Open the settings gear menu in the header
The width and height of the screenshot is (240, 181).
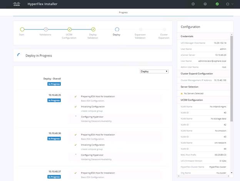point(229,4)
